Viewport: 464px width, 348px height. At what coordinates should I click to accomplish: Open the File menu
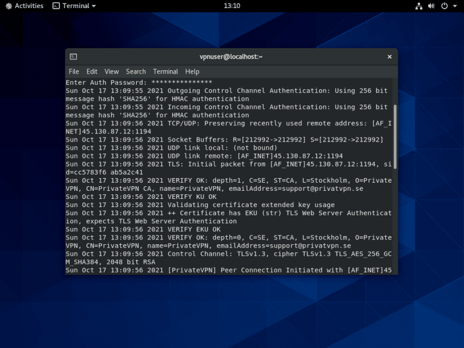(x=74, y=71)
